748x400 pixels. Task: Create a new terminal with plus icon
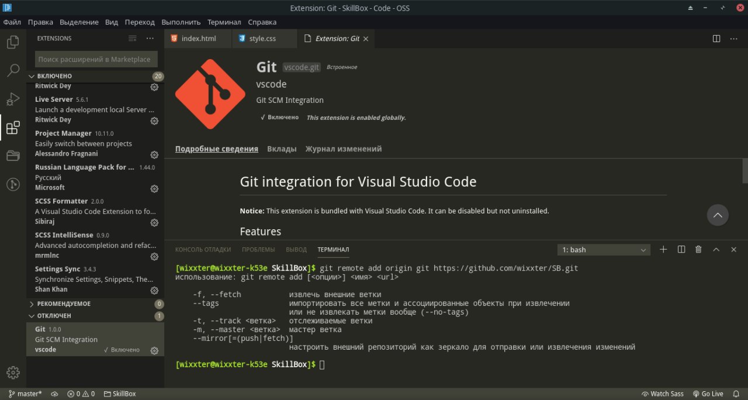coord(663,250)
